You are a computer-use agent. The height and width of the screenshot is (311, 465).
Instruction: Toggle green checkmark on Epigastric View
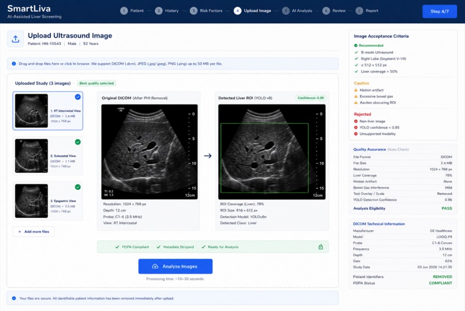tap(78, 187)
